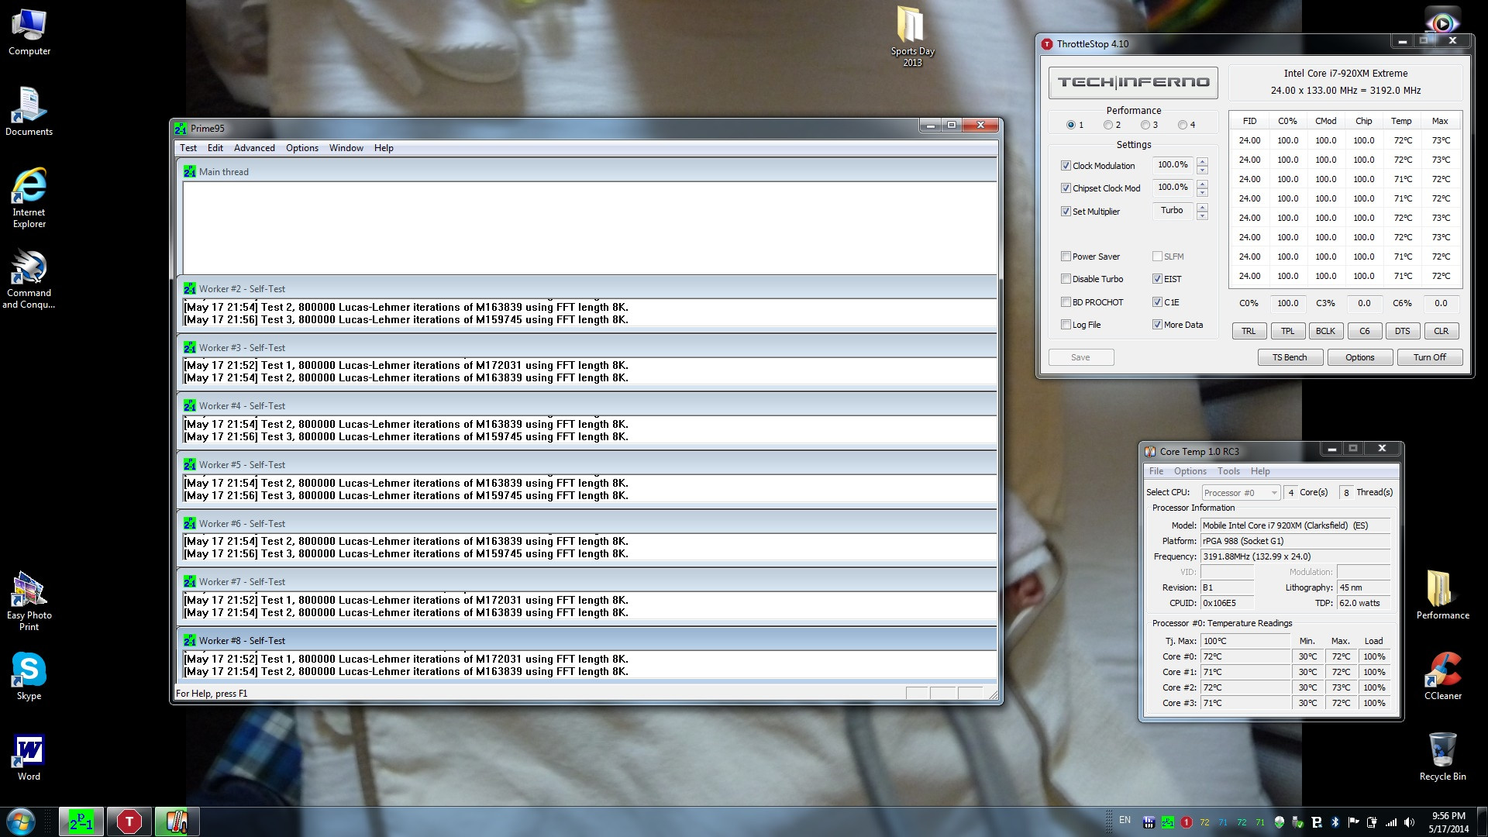Click the Turn Off button in ThrottleStop
This screenshot has height=837, width=1488.
[1430, 357]
